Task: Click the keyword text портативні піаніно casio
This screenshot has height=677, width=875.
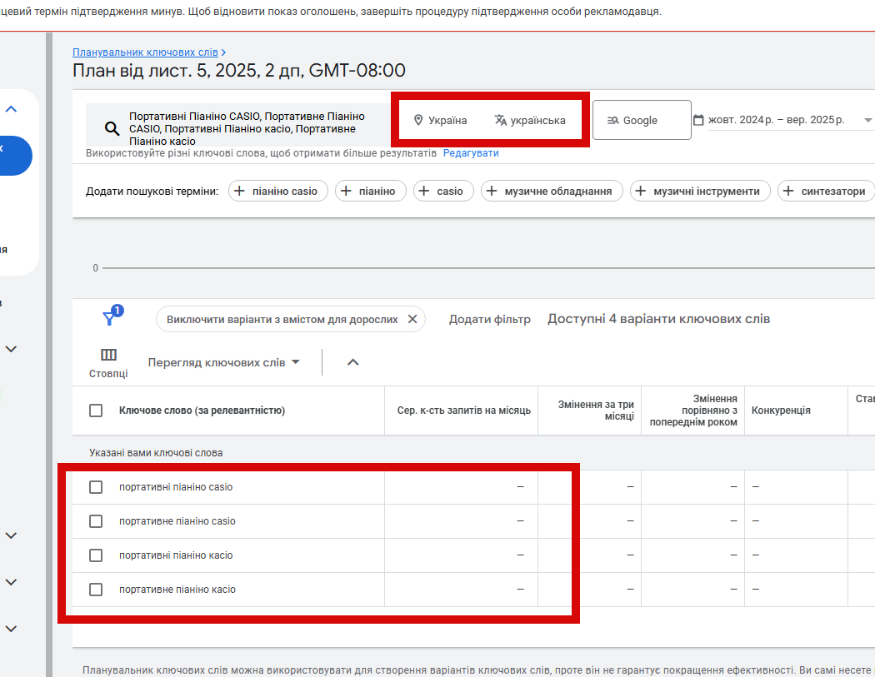Action: pos(176,487)
